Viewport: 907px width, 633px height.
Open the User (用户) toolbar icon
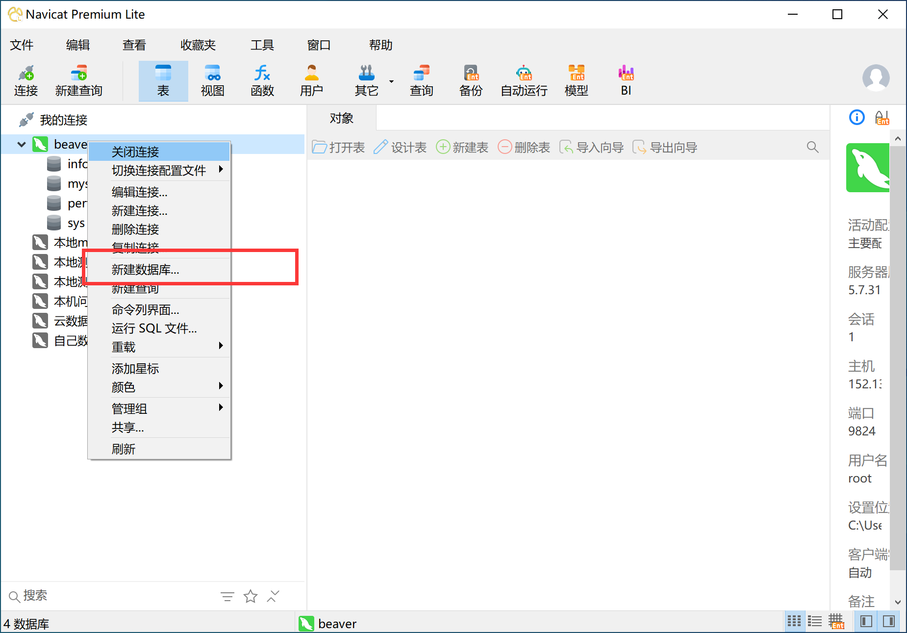pos(311,81)
